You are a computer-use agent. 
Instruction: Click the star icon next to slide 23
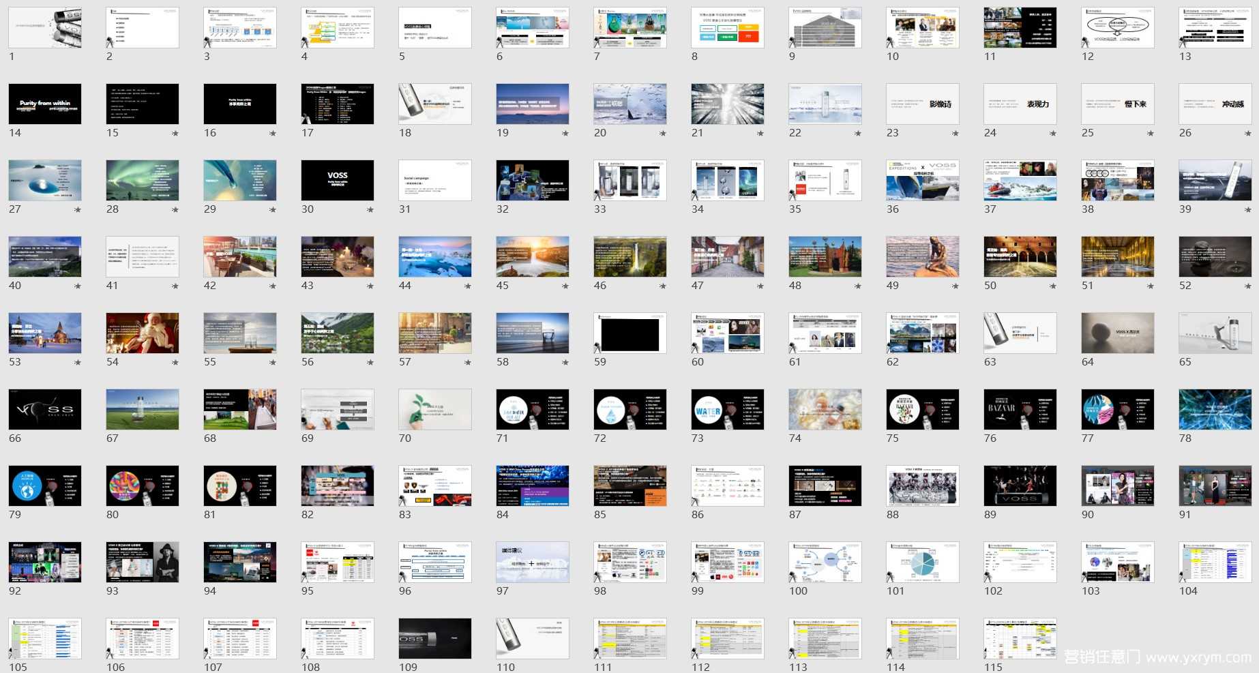[956, 134]
